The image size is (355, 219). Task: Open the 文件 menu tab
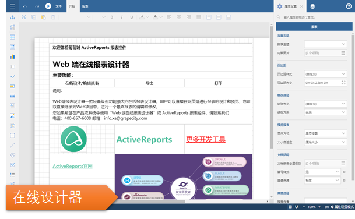pos(58,6)
